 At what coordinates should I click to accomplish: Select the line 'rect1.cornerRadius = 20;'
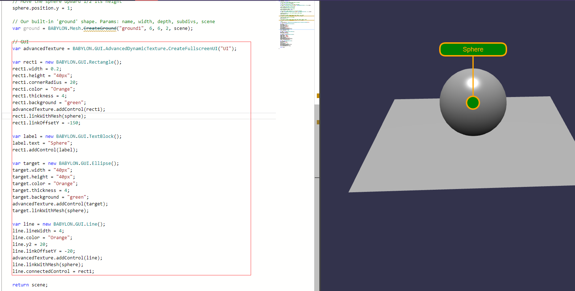[x=45, y=82]
